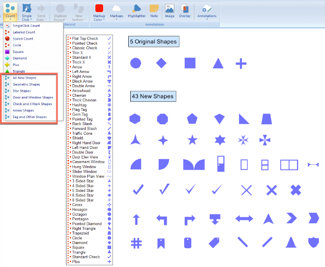Click the large hexagon shape

pos(135,119)
